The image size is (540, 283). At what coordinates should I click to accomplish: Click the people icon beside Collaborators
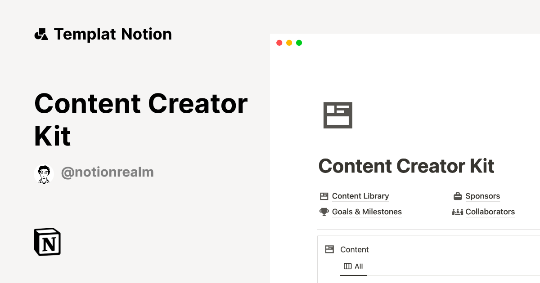coord(458,212)
